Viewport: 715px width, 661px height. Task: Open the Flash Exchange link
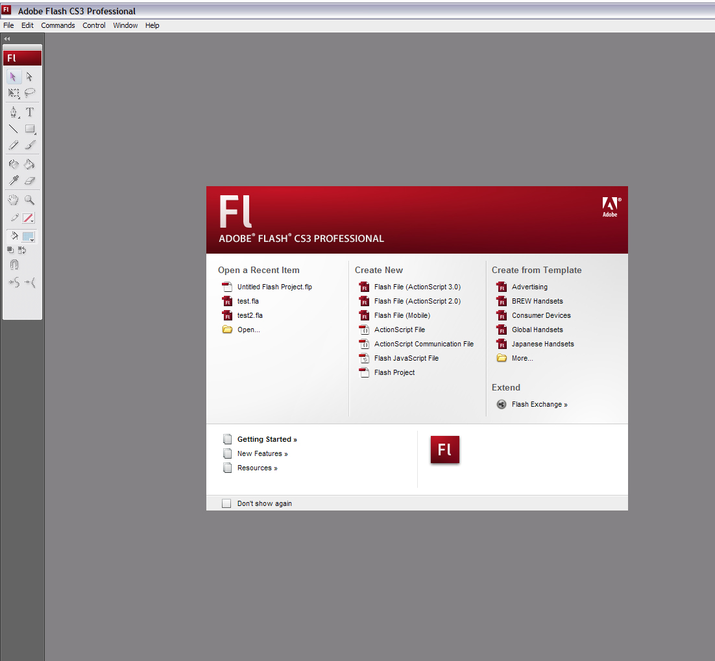pos(532,404)
